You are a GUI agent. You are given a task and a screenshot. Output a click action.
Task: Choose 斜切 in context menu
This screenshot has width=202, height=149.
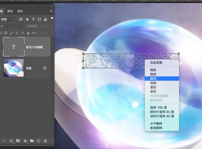click(x=162, y=78)
